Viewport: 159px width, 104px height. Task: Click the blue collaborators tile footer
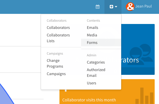[x=138, y=71]
